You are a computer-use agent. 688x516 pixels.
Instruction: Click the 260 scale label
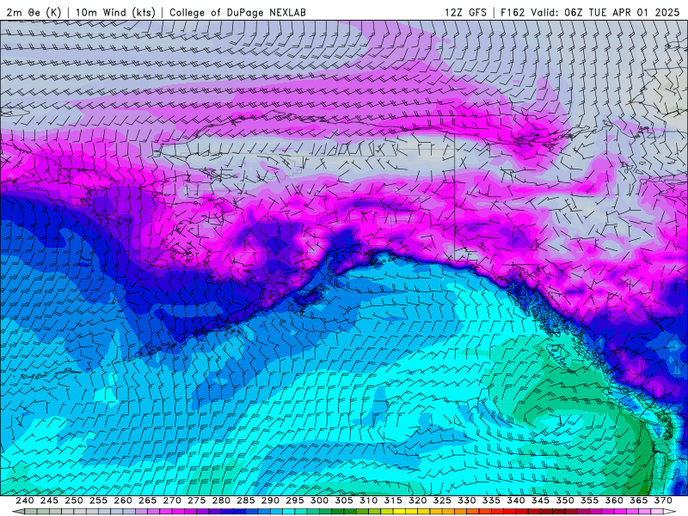pos(123,501)
